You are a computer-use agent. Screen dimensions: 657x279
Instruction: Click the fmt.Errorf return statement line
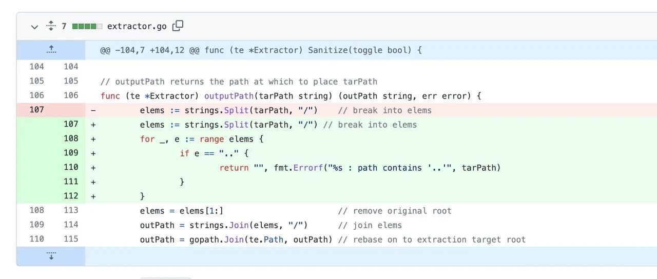360,168
